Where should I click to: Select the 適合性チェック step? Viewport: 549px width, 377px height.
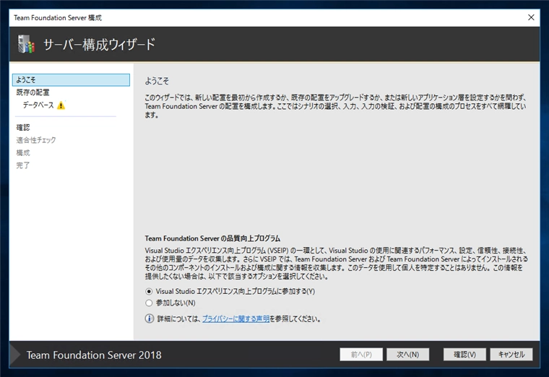tap(36, 140)
